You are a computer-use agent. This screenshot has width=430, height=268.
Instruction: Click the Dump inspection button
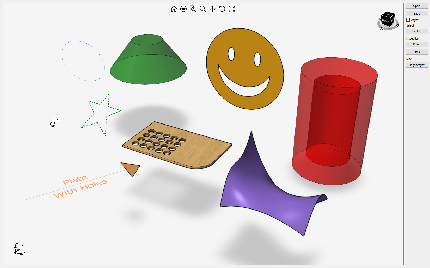coord(416,44)
